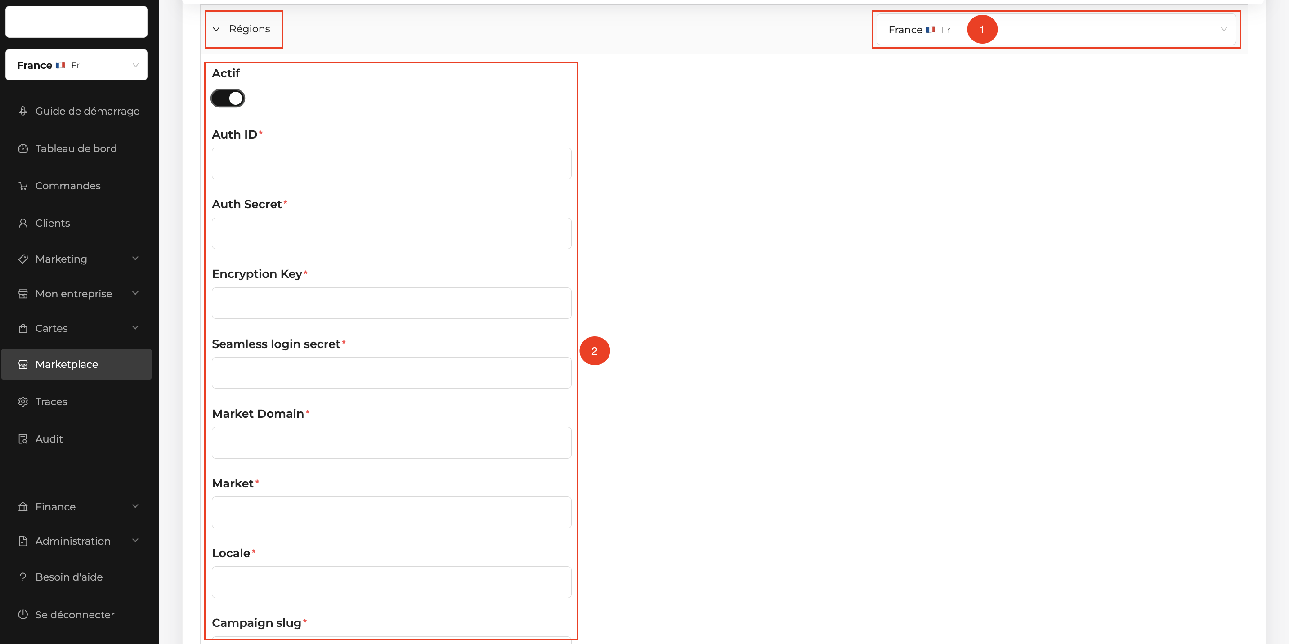Go to Tableau de bord
The height and width of the screenshot is (644, 1289).
click(76, 148)
